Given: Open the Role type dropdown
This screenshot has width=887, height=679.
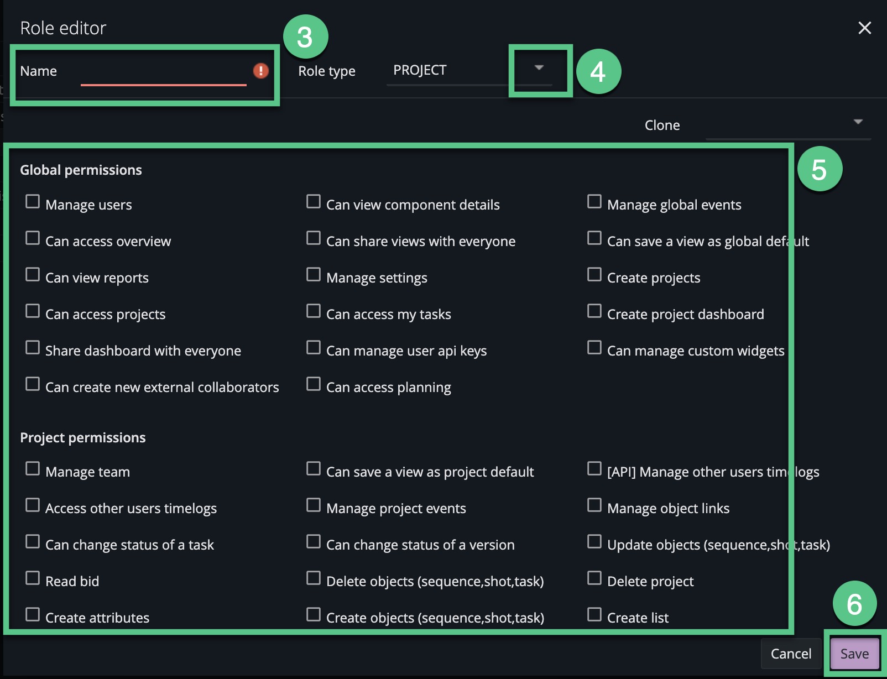Looking at the screenshot, I should tap(539, 68).
